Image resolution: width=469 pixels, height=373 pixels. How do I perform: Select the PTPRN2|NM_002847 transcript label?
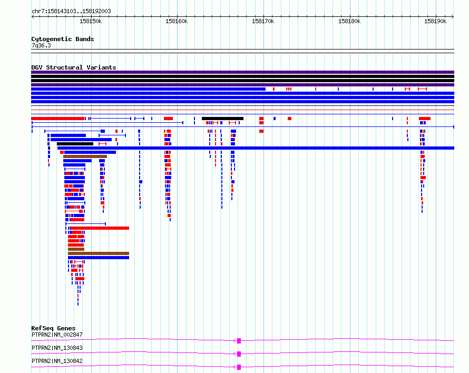click(x=57, y=335)
